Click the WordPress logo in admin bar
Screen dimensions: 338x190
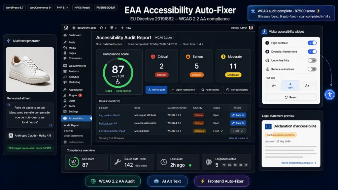point(66,28)
